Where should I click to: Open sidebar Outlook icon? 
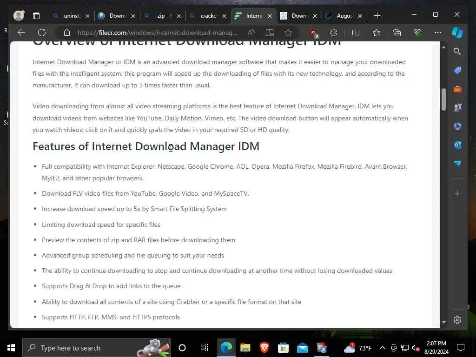(457, 145)
